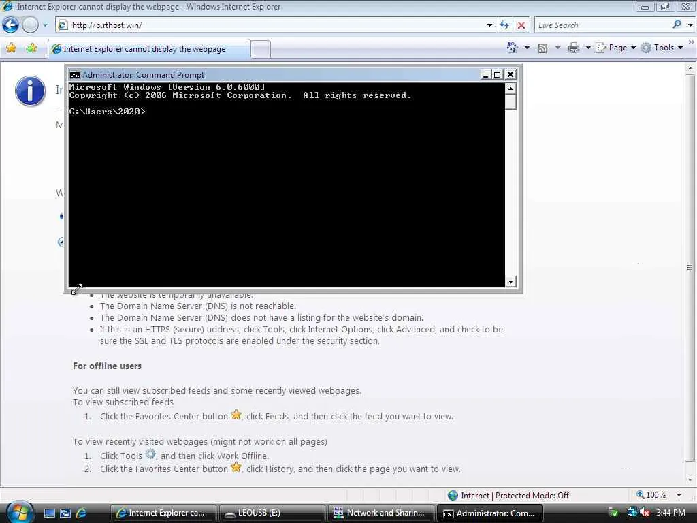This screenshot has height=523, width=697.
Task: Maximize the Command Prompt window
Action: tap(498, 75)
